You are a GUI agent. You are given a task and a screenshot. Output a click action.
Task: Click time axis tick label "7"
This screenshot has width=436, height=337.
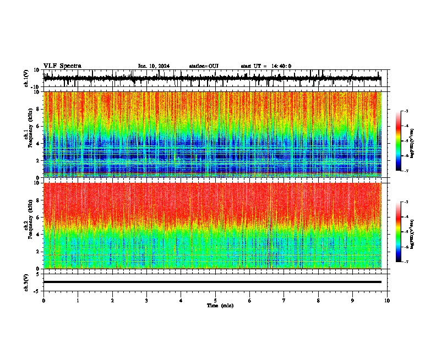pos(284,301)
